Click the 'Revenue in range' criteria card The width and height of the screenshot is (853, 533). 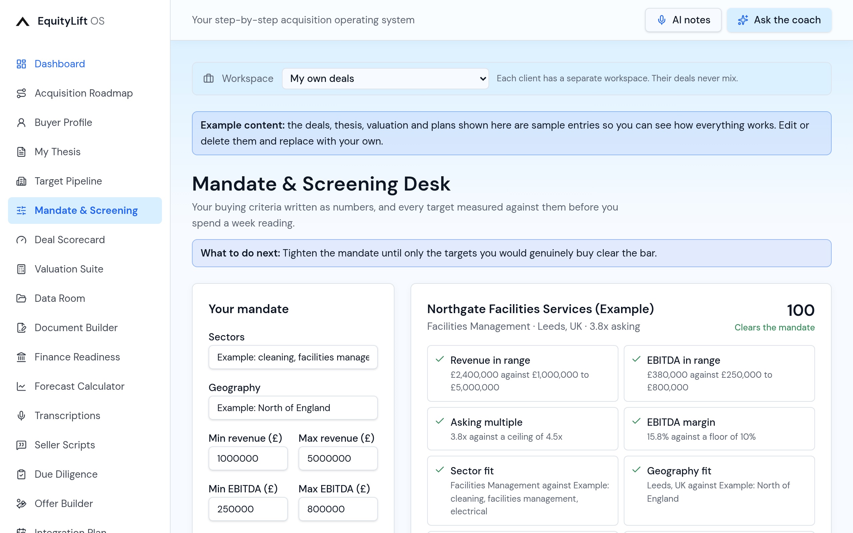pyautogui.click(x=522, y=373)
